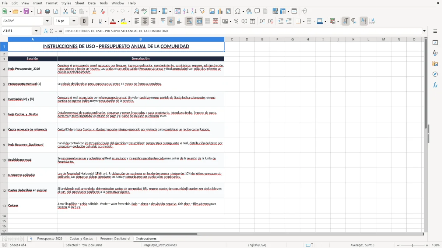This screenshot has width=442, height=248.
Task: Click the English (USA) language status
Action: tap(257, 245)
